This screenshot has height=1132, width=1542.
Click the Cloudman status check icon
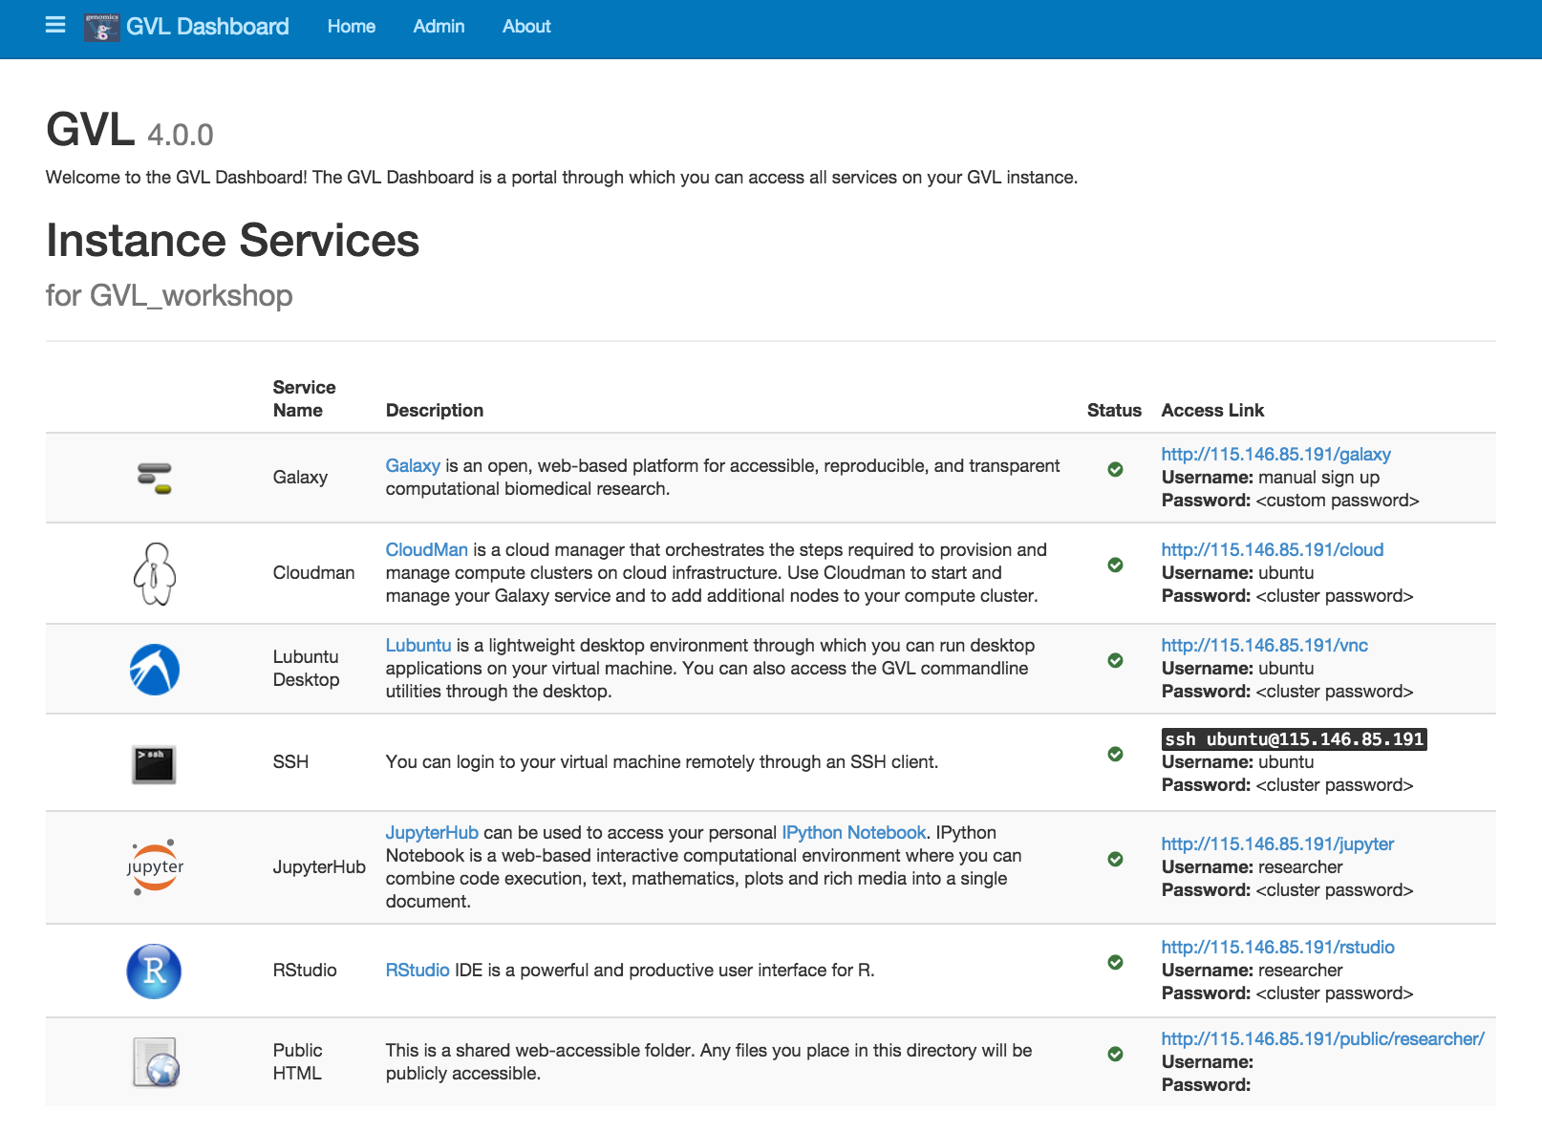point(1115,565)
